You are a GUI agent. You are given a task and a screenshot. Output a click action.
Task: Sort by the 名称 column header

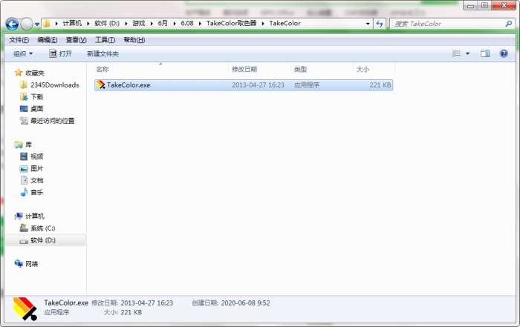click(x=103, y=70)
